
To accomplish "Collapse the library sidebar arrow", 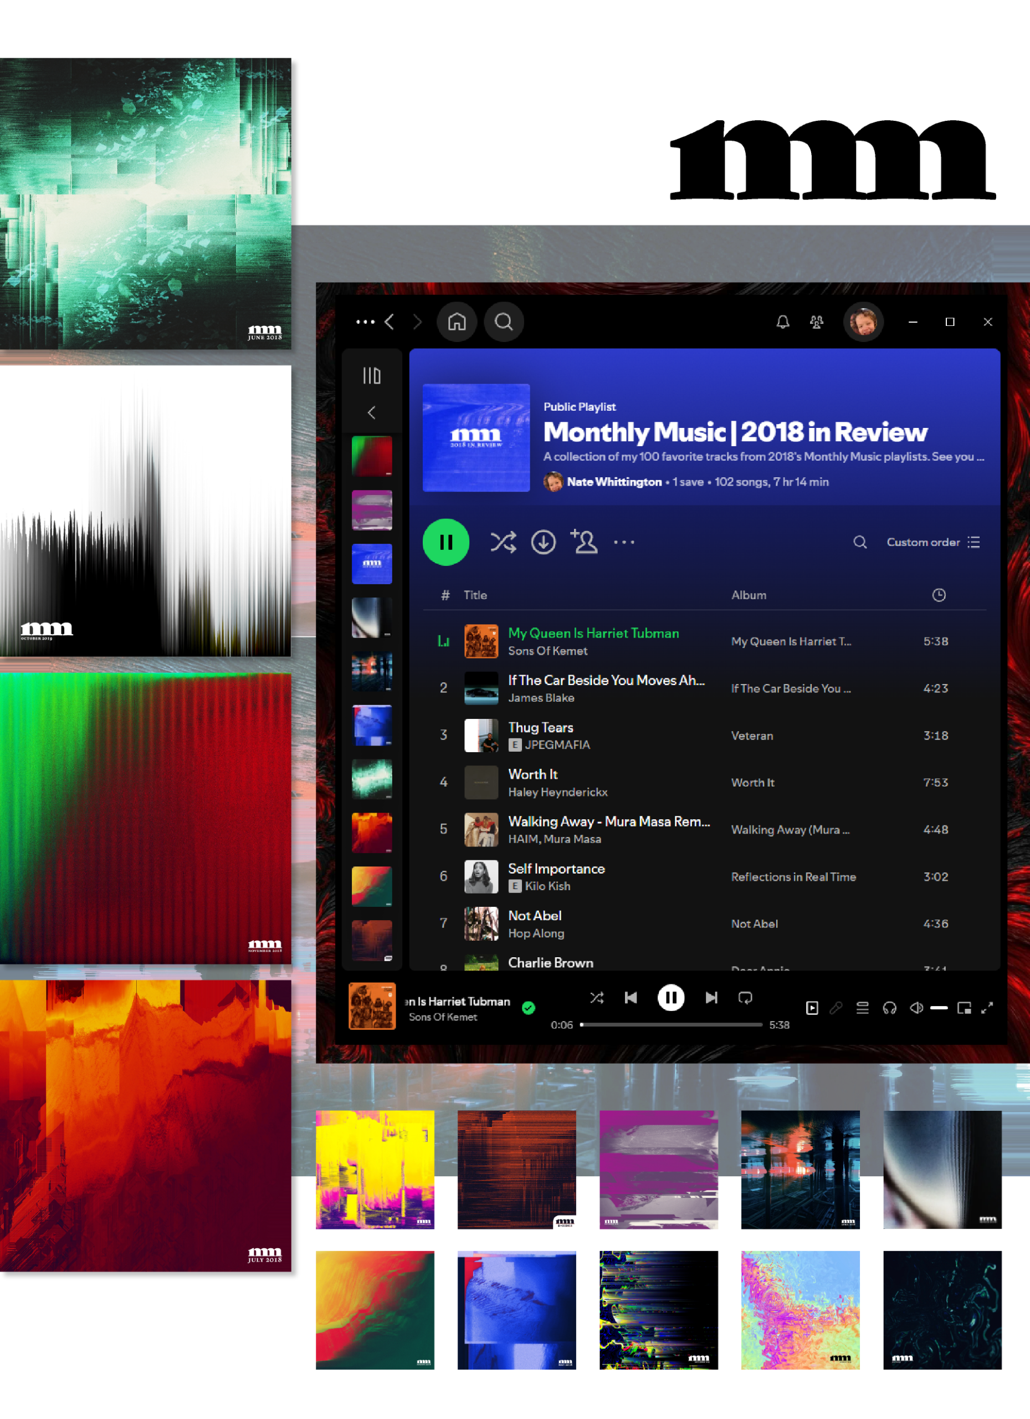I will 371,412.
